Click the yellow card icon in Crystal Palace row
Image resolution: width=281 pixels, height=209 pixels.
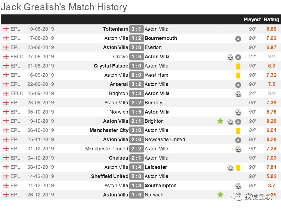pos(238,66)
